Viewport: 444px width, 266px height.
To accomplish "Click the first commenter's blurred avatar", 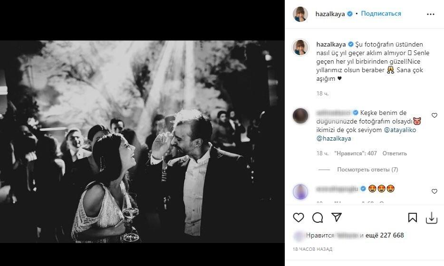I will tap(300, 116).
